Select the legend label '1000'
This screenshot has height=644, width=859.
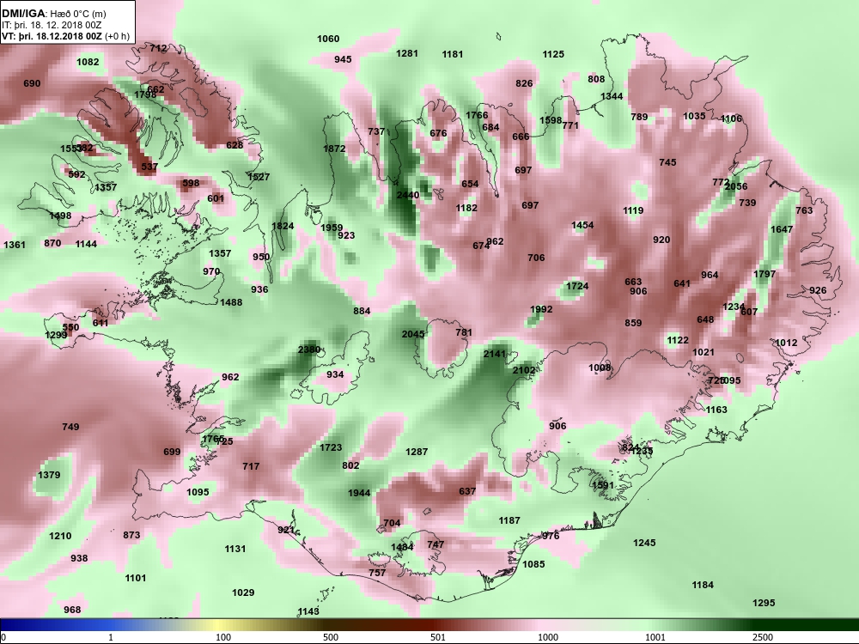coord(548,637)
